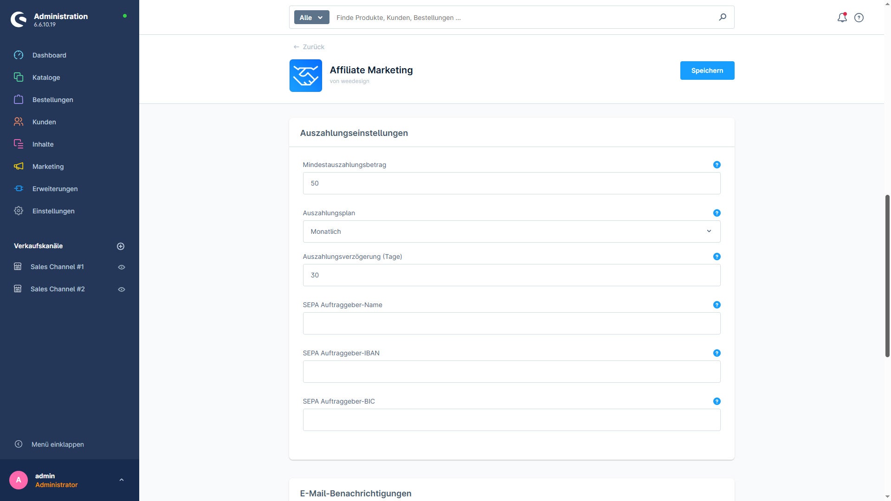Collapse the menu via Menü einklappen
The image size is (891, 501).
tap(49, 444)
